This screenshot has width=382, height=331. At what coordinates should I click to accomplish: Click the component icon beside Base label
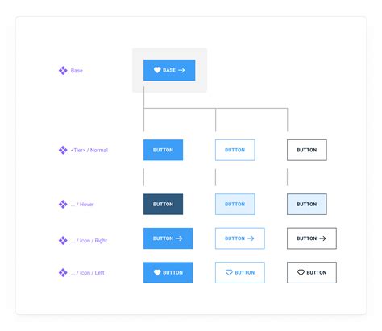pyautogui.click(x=63, y=71)
